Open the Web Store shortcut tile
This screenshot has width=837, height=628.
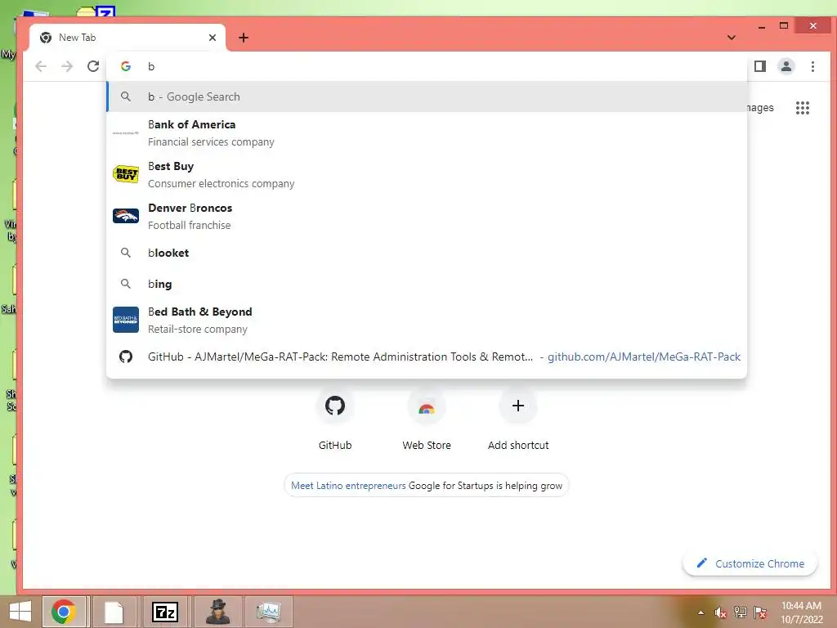427,419
